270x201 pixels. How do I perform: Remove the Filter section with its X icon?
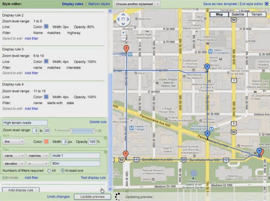tap(105, 152)
